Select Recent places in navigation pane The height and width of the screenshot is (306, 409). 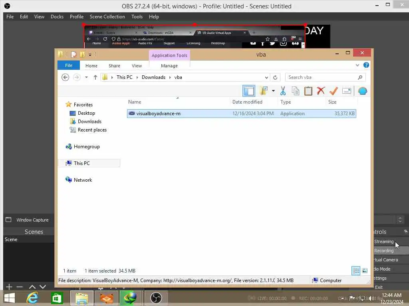click(92, 130)
